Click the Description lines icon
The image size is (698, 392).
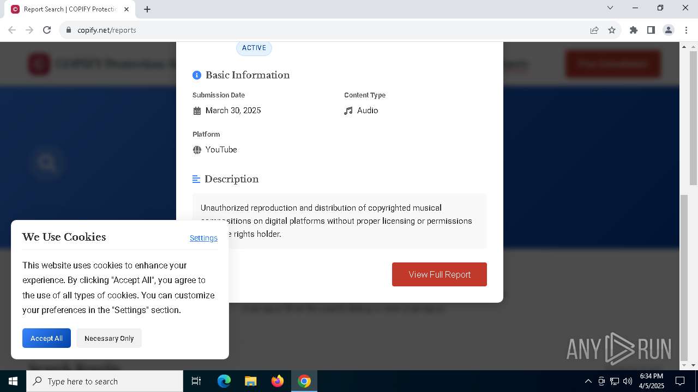pyautogui.click(x=196, y=179)
